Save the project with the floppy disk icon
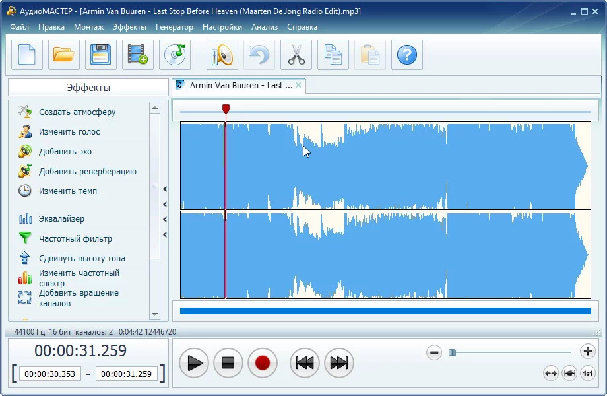Screen dimensions: 607x396 pos(101,55)
